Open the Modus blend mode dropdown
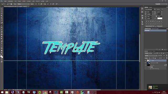Viewport: 168px width, 94px height. (23, 4)
